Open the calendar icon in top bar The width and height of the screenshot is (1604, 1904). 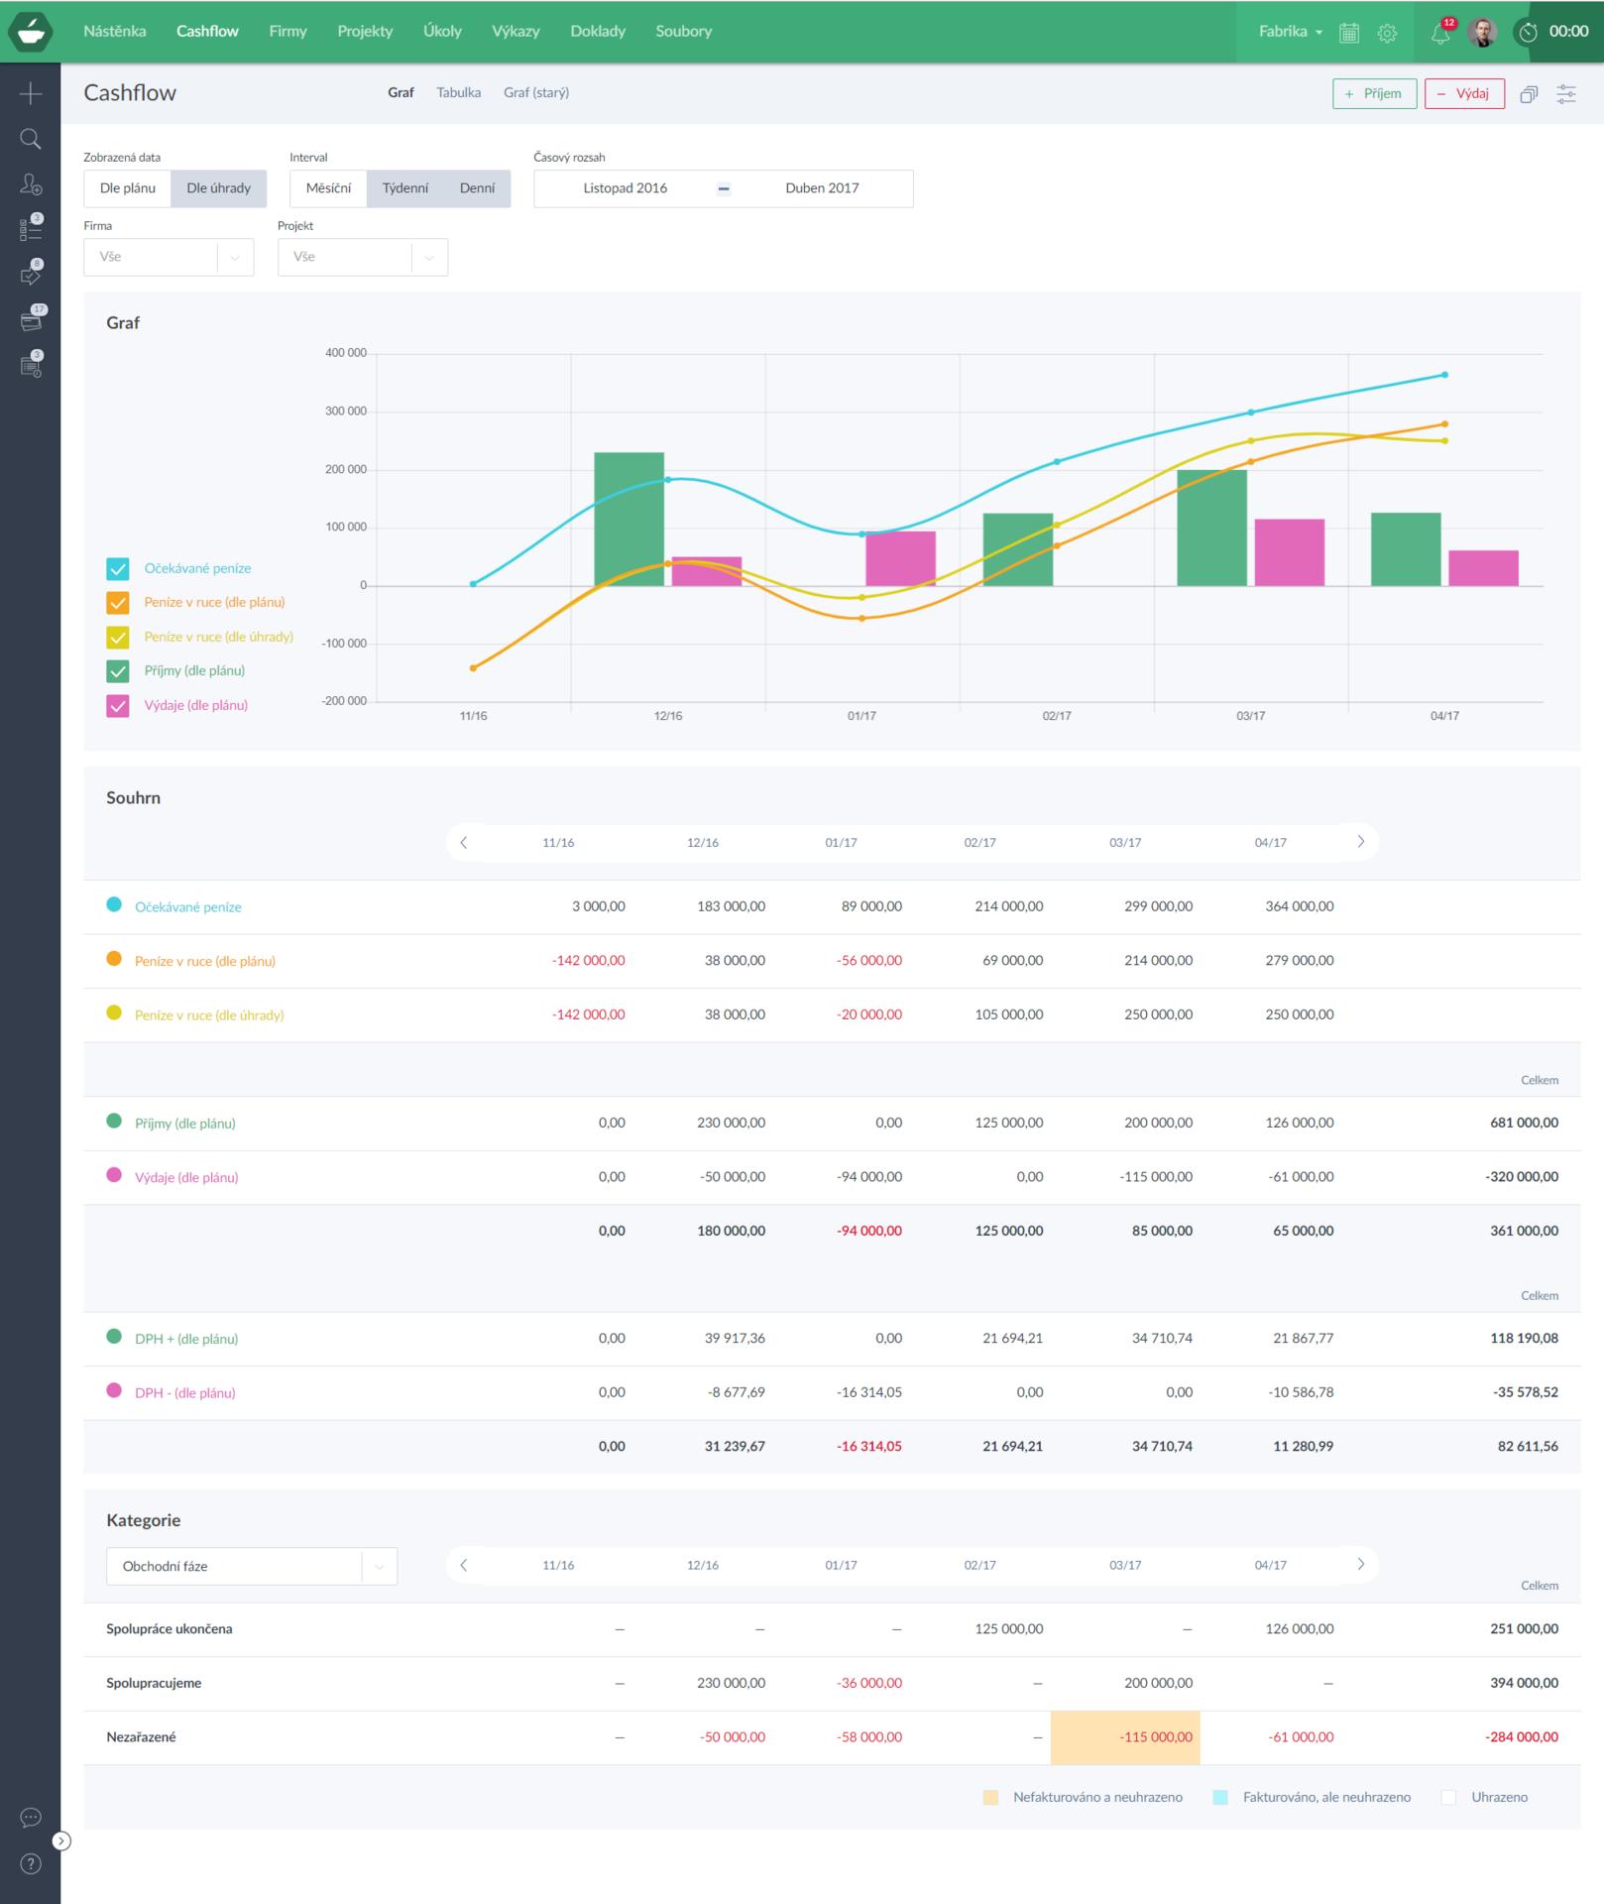(1349, 33)
